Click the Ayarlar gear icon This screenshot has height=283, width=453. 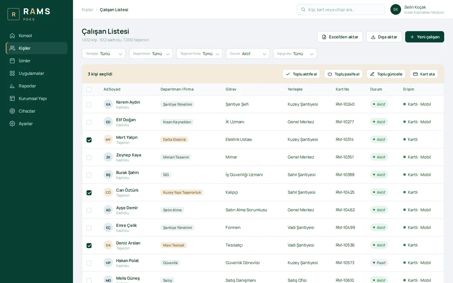(12, 123)
